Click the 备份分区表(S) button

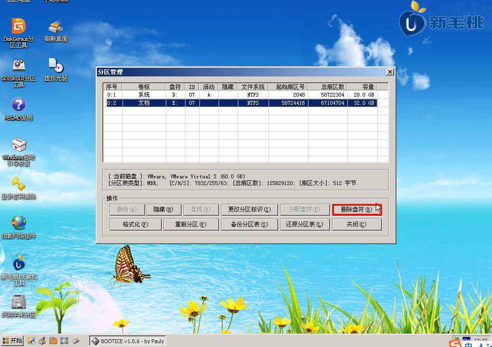(249, 224)
